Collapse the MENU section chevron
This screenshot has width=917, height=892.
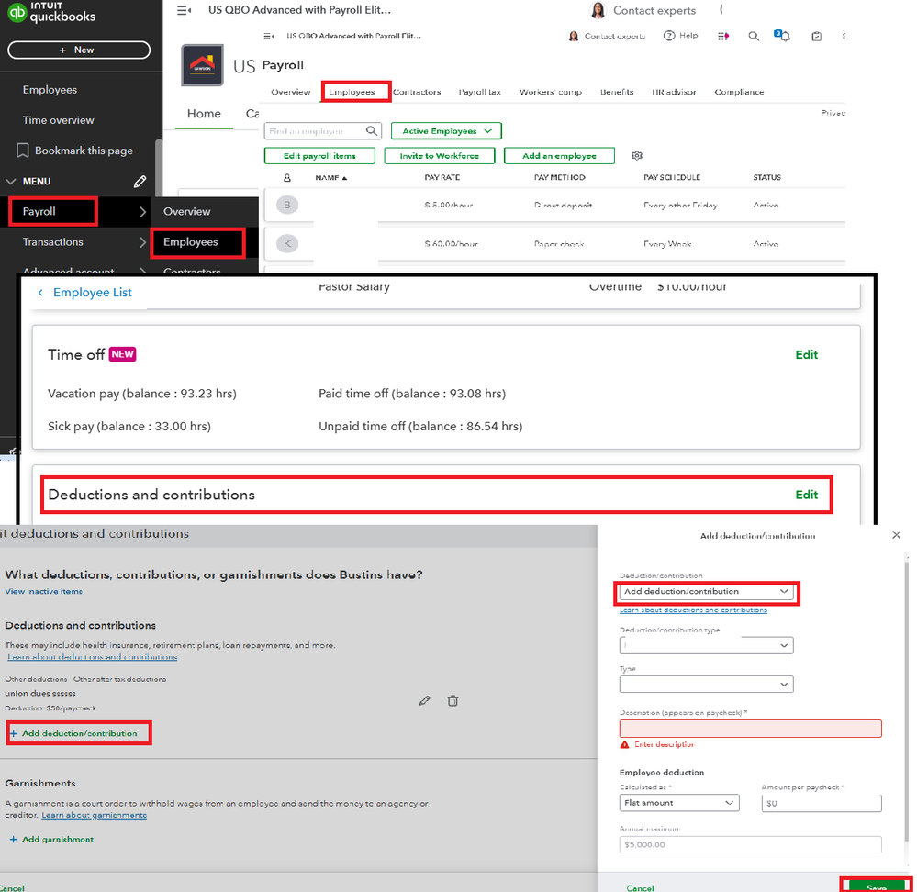pyautogui.click(x=10, y=181)
